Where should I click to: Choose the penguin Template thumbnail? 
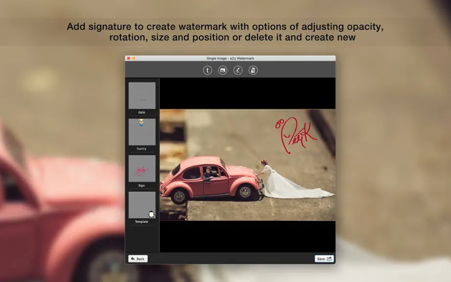pos(142,205)
